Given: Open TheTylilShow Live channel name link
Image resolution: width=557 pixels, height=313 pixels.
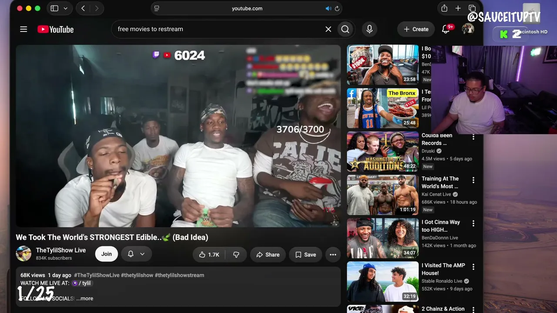Looking at the screenshot, I should [61, 250].
